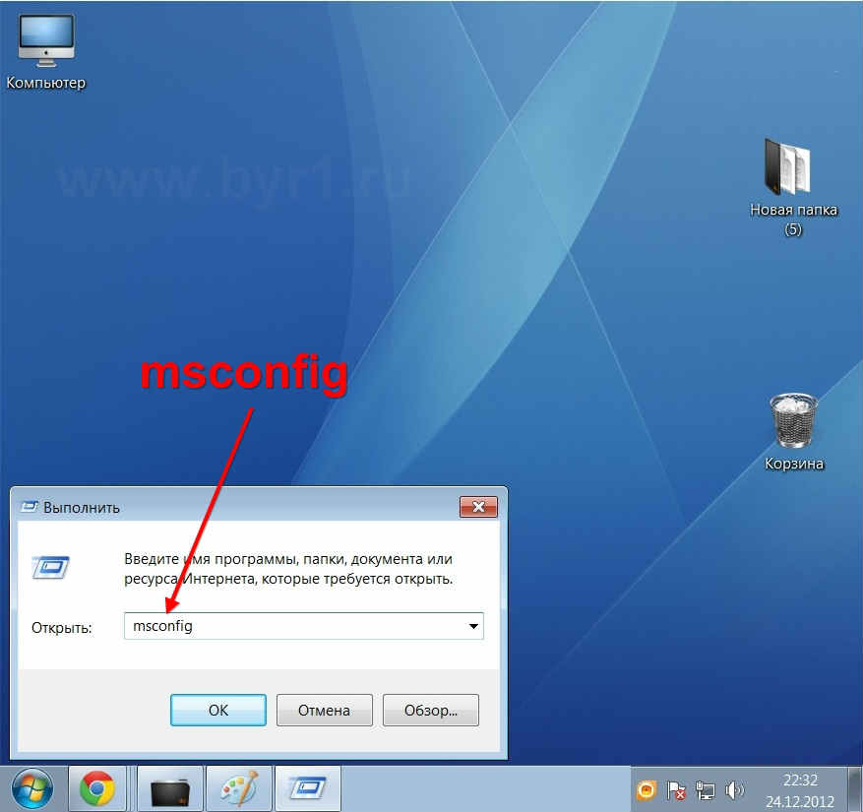Open file browser with Обзор... button
This screenshot has width=863, height=812.
[430, 710]
